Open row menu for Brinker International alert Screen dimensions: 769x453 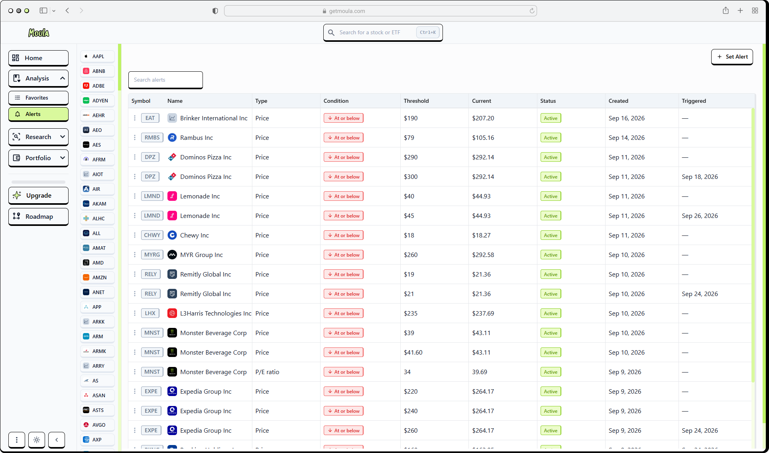tap(135, 118)
